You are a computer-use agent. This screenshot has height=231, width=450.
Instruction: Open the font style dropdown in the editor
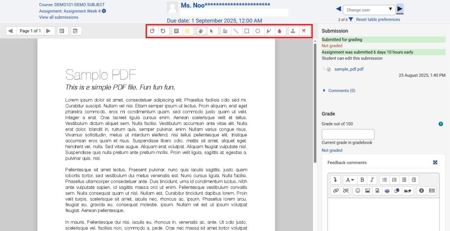349,180
